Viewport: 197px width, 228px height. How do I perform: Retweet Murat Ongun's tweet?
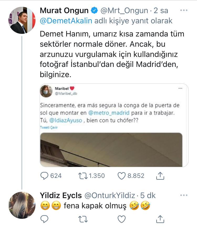click(x=83, y=176)
